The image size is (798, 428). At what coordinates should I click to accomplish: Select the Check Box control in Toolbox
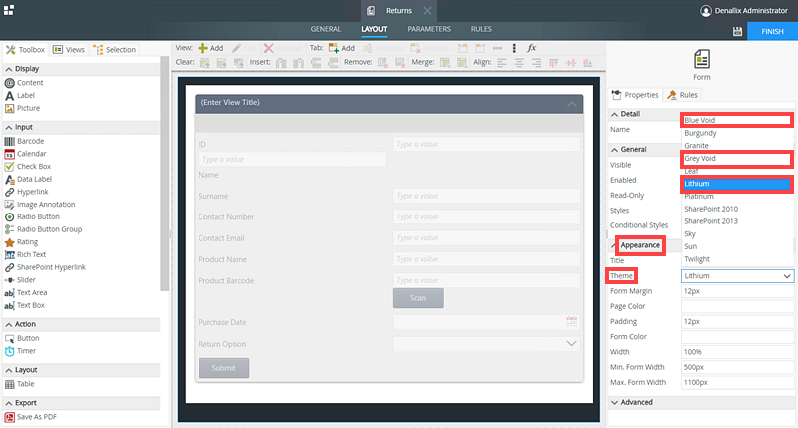33,166
